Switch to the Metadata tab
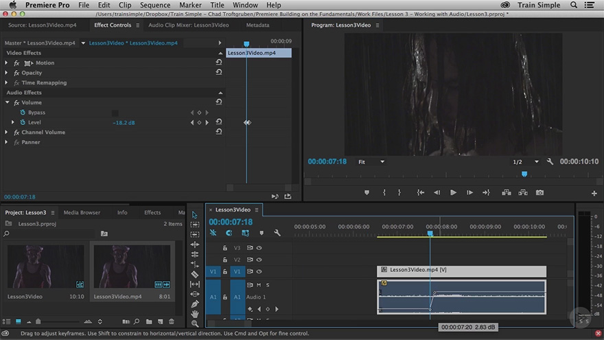The image size is (604, 340). click(x=257, y=25)
